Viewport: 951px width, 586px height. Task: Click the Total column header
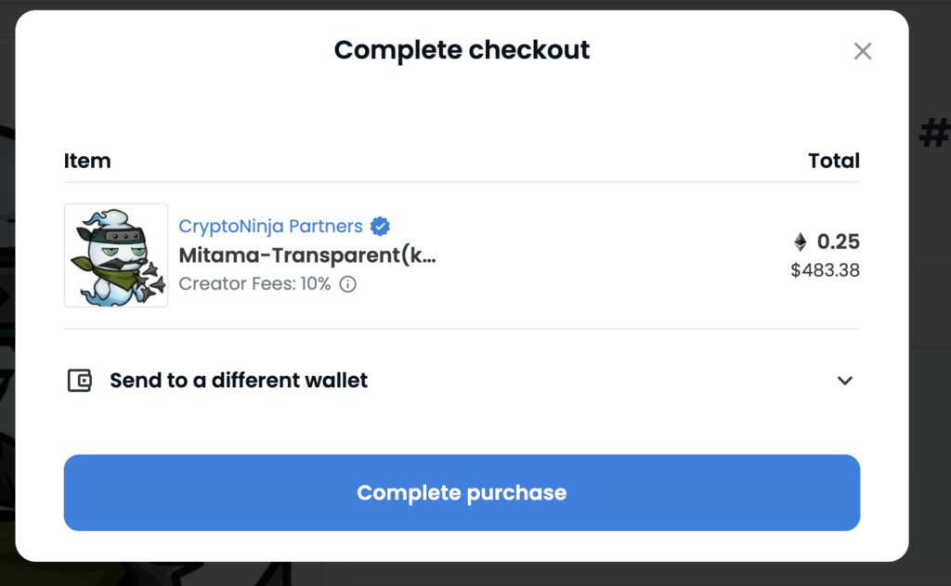click(x=834, y=161)
